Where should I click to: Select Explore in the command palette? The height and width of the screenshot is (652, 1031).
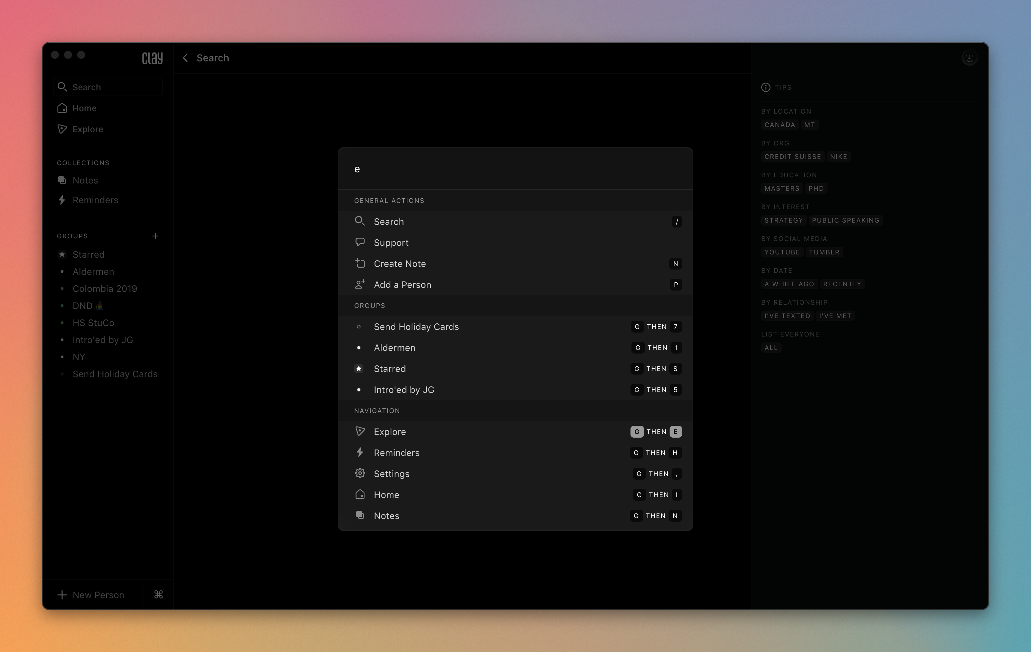coord(390,432)
